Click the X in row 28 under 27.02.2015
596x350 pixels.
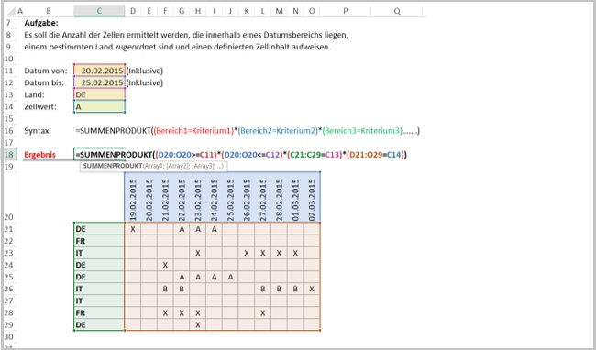coord(262,312)
